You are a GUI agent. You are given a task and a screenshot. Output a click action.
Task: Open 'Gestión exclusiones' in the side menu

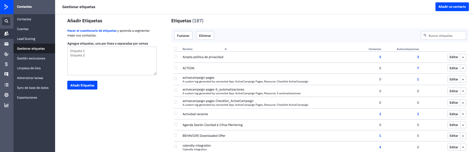(x=31, y=58)
